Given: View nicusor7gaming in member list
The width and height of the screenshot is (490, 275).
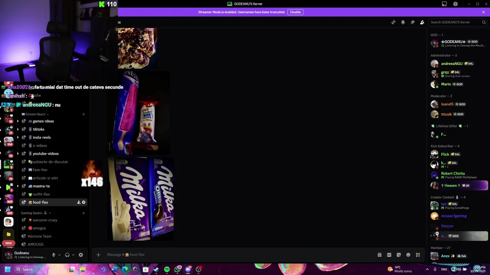Looking at the screenshot, I should [459, 216].
